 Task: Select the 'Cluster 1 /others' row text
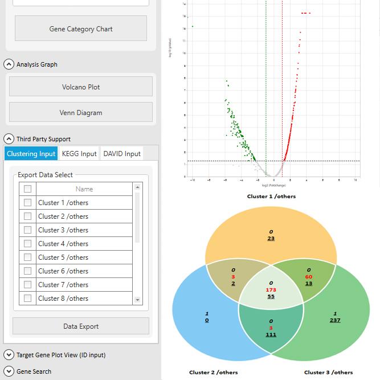[x=63, y=203]
